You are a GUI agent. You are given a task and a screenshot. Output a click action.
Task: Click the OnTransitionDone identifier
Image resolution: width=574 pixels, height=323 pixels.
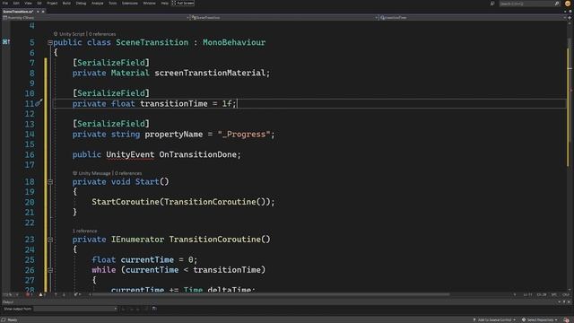coord(197,154)
